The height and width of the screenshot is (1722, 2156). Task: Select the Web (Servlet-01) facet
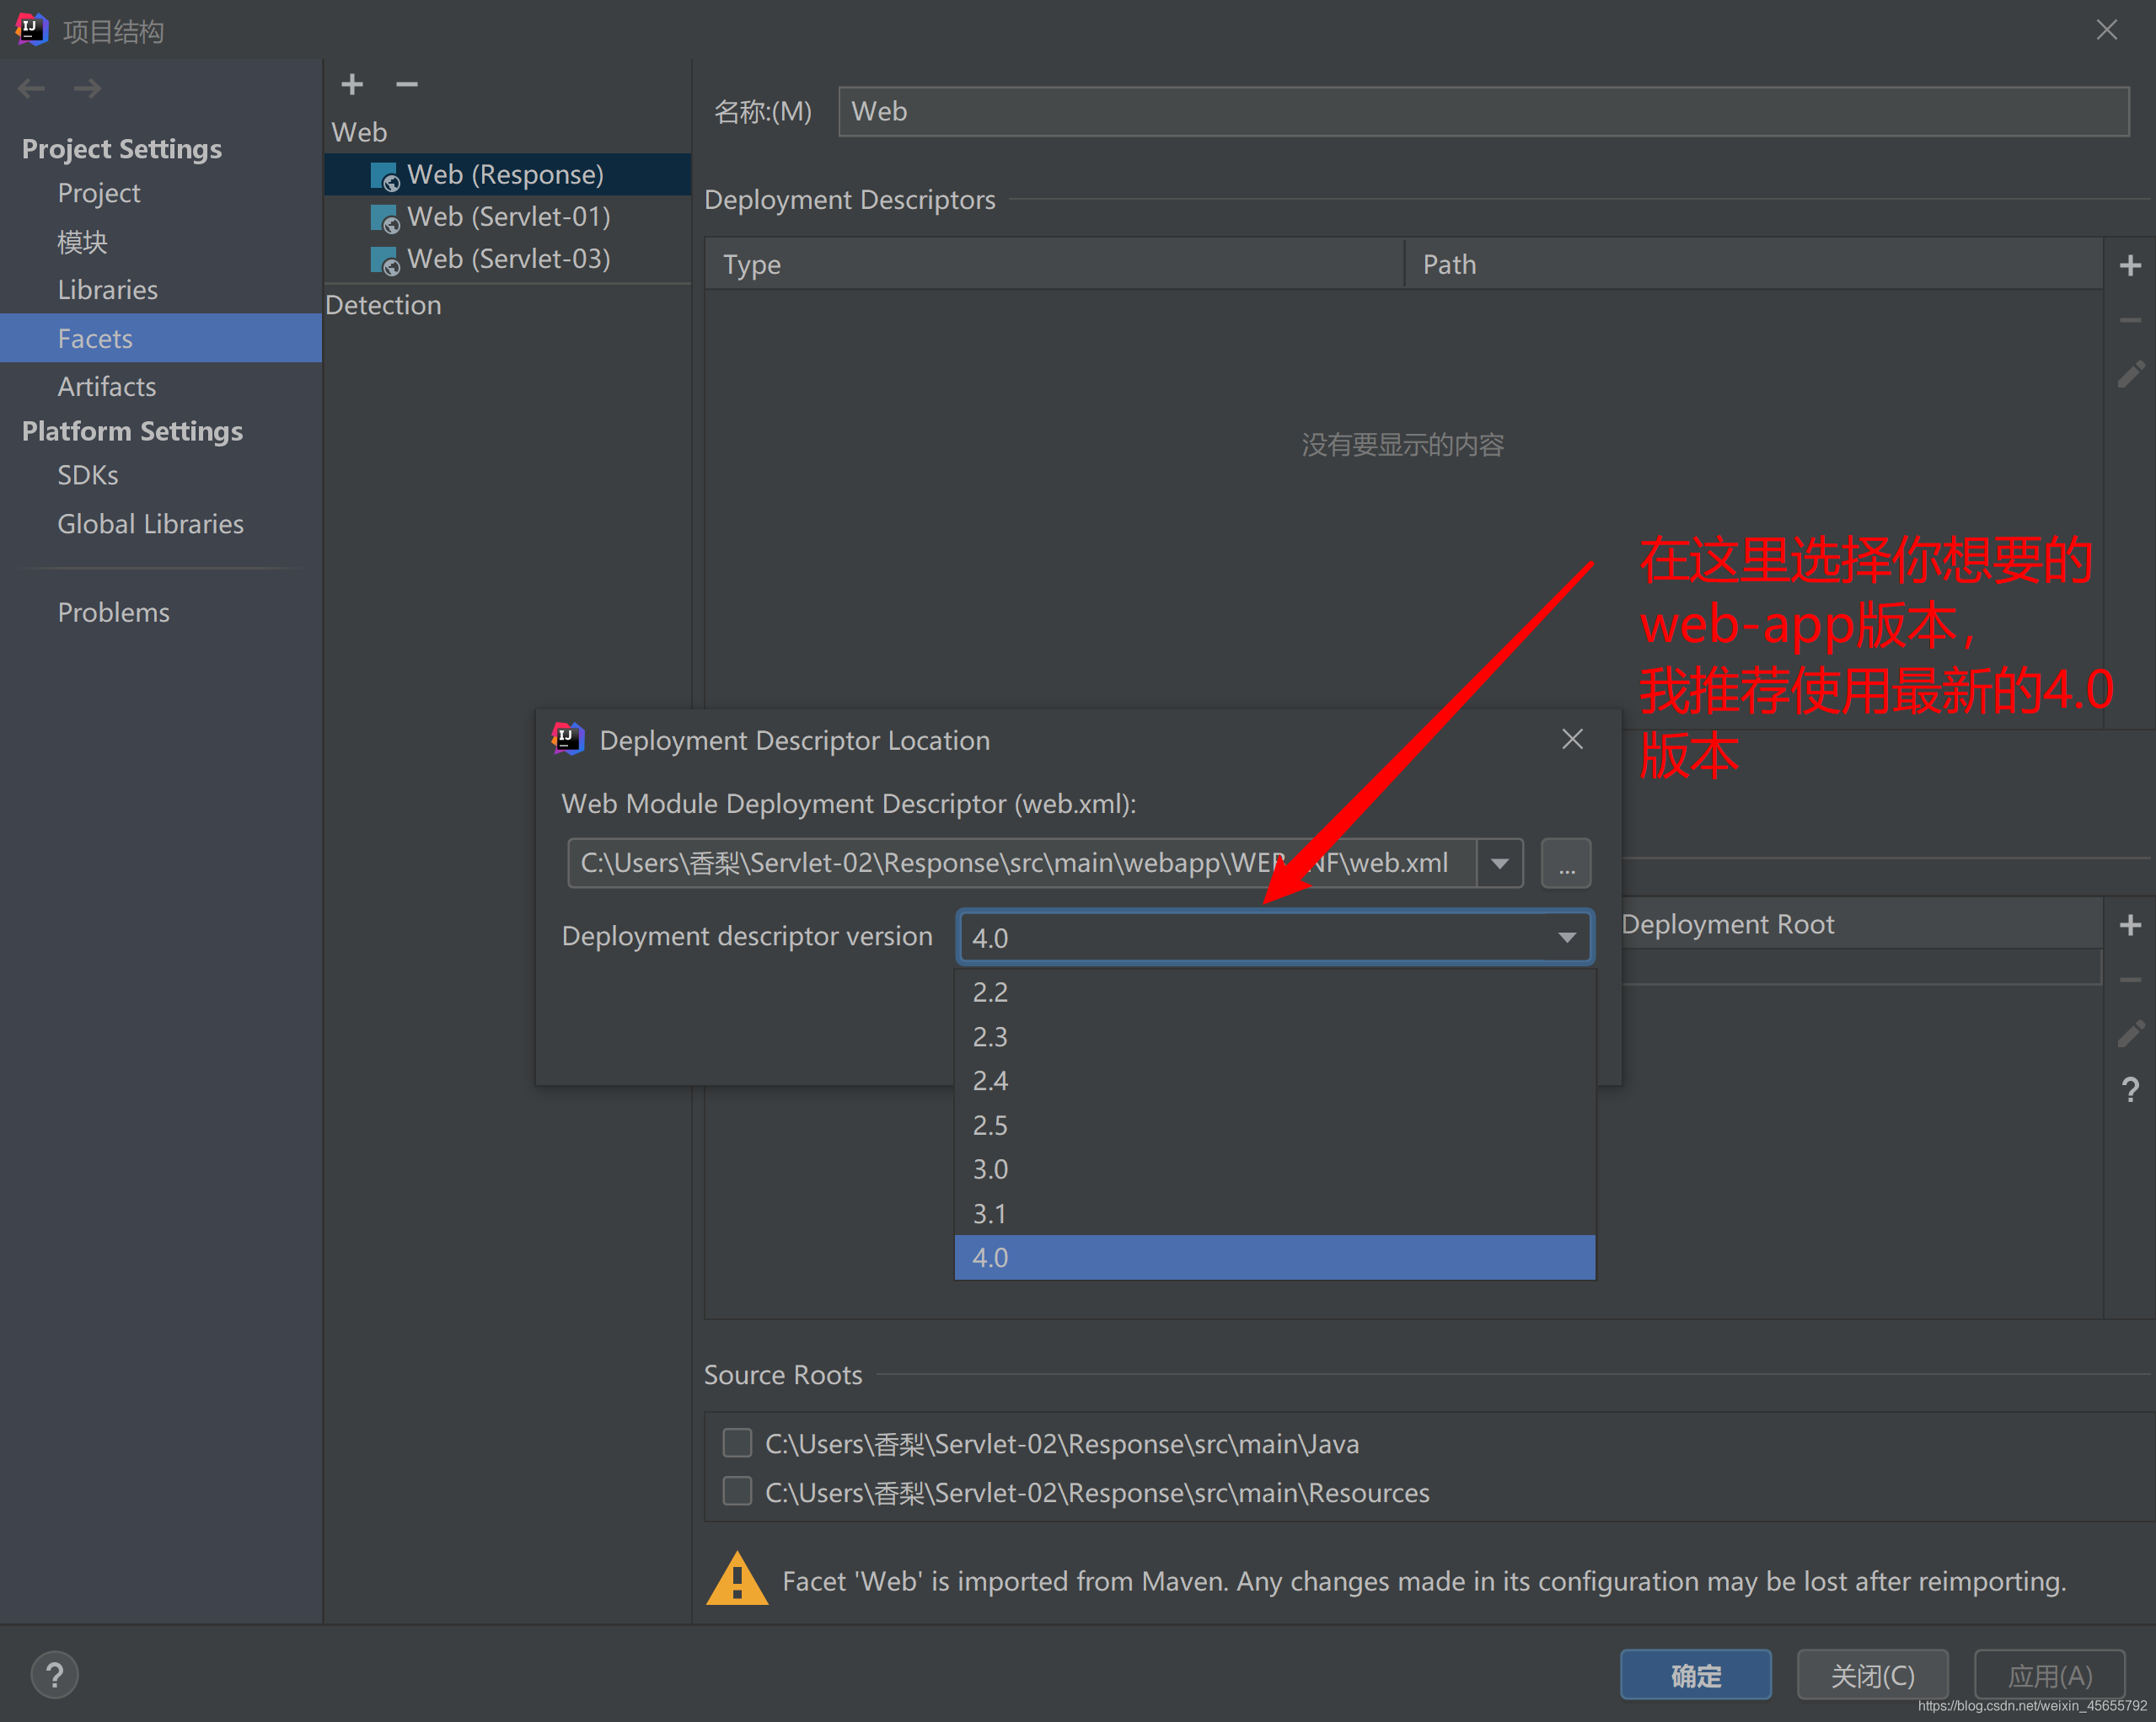508,217
